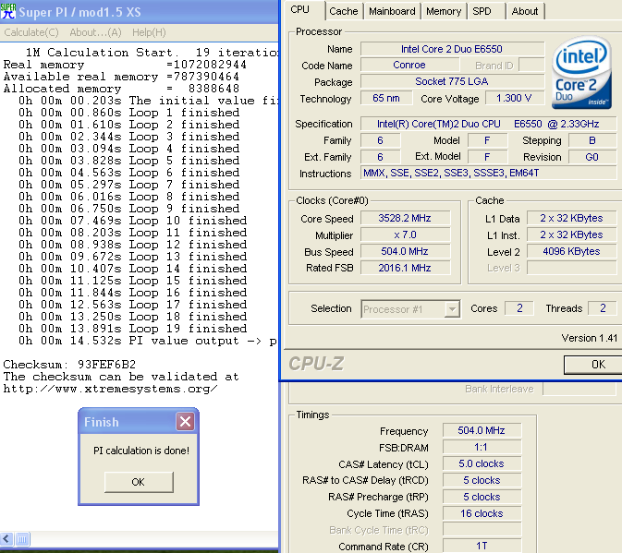Viewport: 622px width, 553px height.
Task: Click the Command Rate value 1T
Action: (482, 547)
